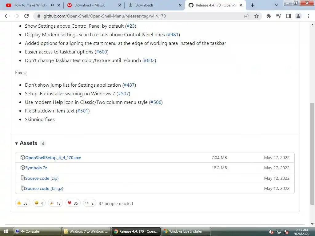Click the padlock site info icon

coord(39,16)
